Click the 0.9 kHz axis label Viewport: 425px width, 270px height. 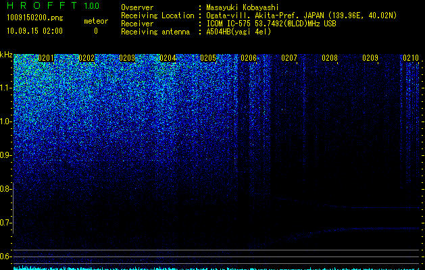[5, 155]
